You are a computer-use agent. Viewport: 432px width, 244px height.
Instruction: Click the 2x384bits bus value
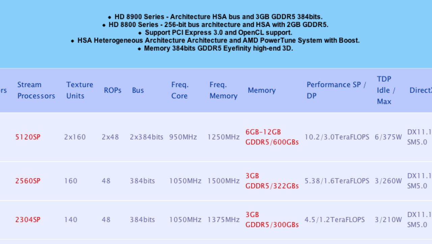[x=146, y=137]
